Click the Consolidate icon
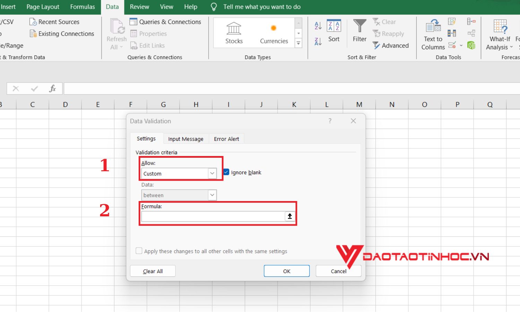Viewport: 520px width, 312px height. [471, 21]
